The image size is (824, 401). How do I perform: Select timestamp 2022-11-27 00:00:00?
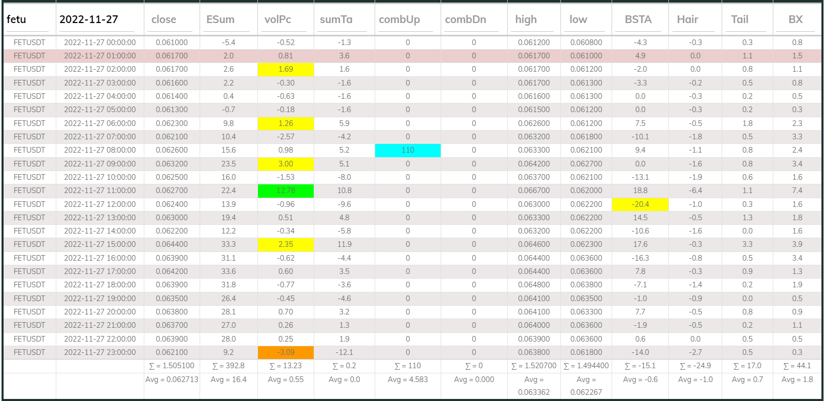pos(100,43)
